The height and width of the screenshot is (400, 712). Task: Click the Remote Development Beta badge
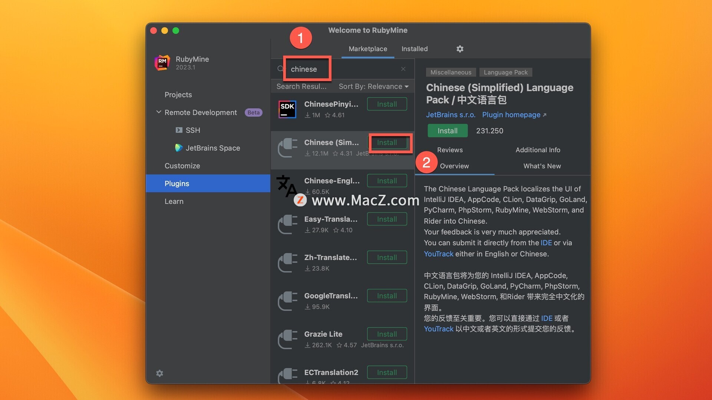253,112
